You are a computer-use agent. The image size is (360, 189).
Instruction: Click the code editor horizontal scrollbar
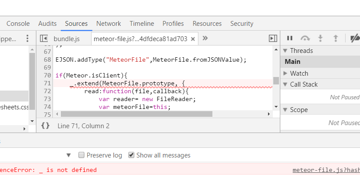[x=137, y=114]
